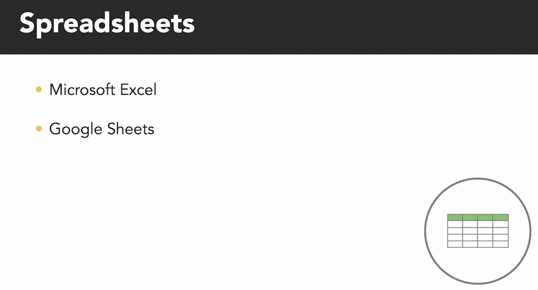Select the "Microsoft Excel" bullet text
The width and height of the screenshot is (538, 290).
[x=103, y=90]
